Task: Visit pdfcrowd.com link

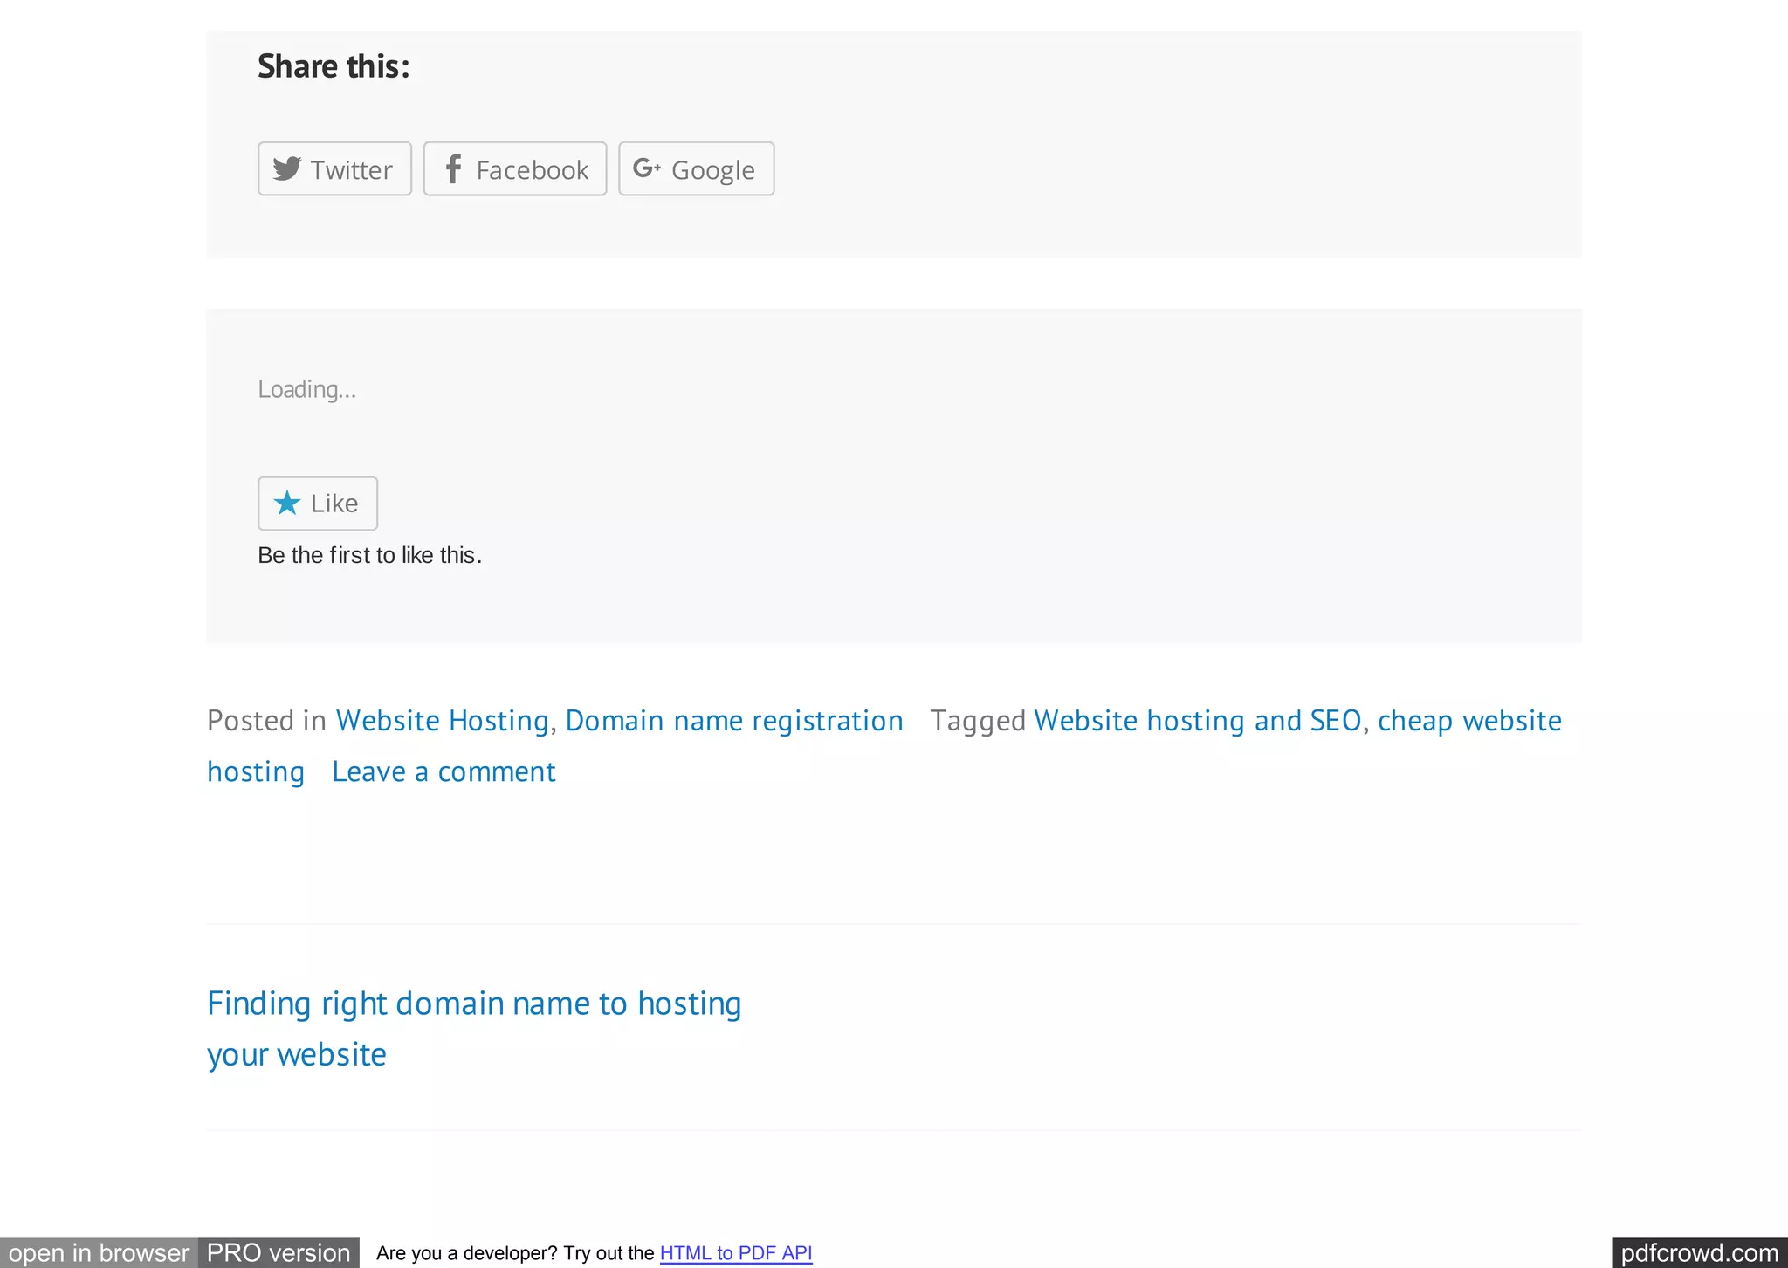Action: click(1699, 1252)
